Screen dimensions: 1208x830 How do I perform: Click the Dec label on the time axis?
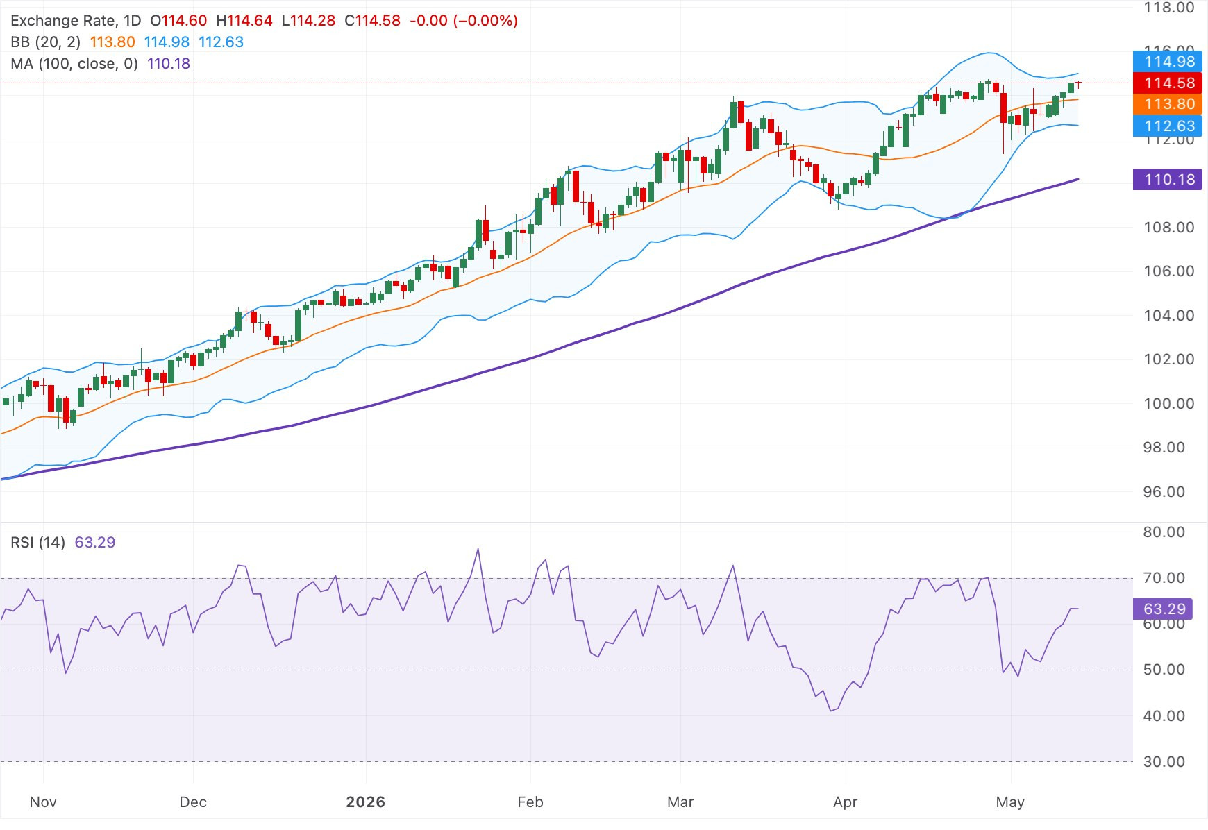[x=193, y=802]
